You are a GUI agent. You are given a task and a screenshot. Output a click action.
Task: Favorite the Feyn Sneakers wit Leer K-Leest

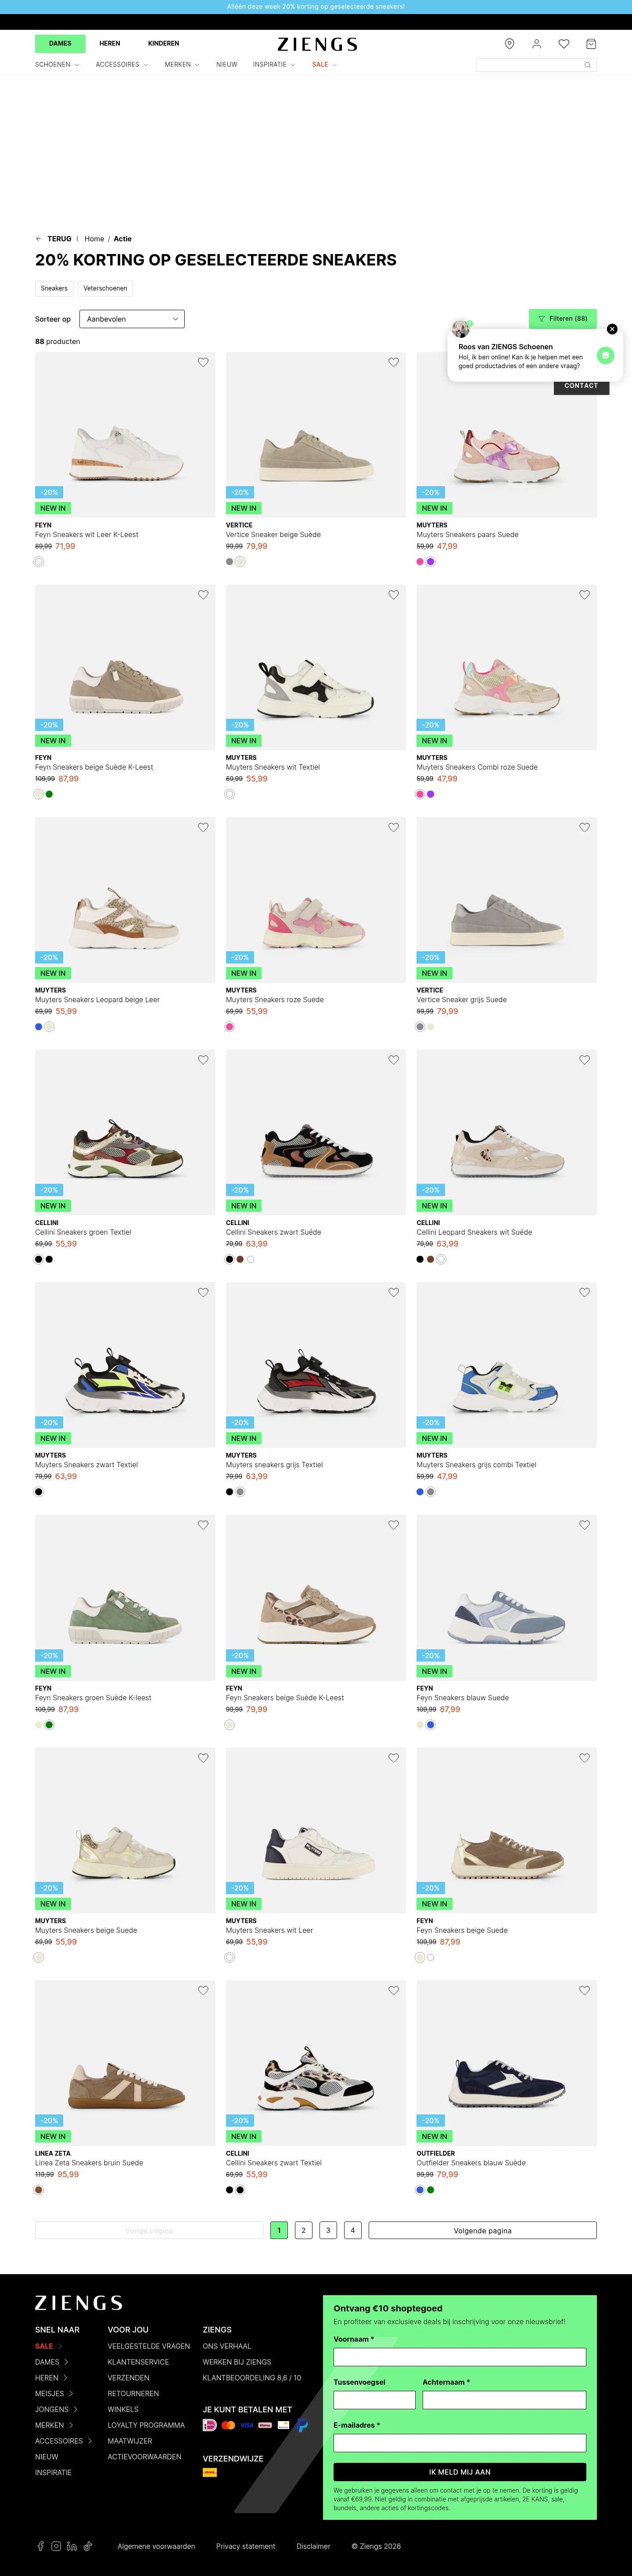pyautogui.click(x=204, y=363)
